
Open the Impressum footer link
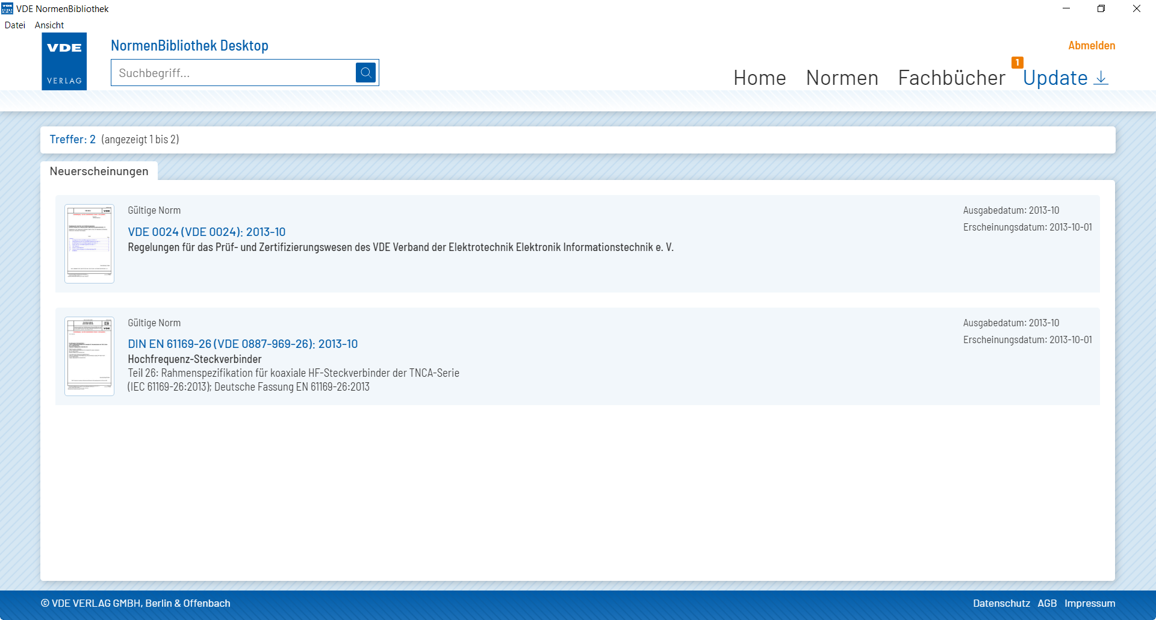click(x=1090, y=603)
